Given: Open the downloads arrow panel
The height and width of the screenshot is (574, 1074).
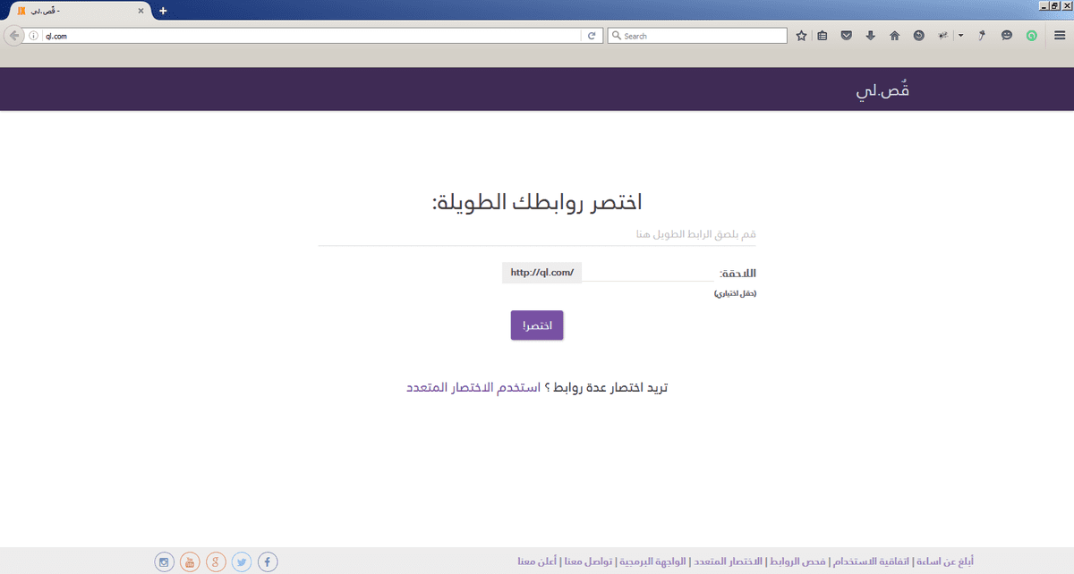Looking at the screenshot, I should coord(870,36).
